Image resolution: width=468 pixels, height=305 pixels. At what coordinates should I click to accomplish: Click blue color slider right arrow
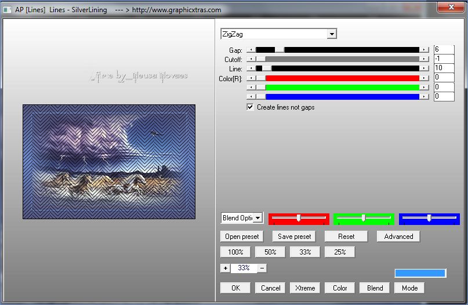tap(424, 96)
